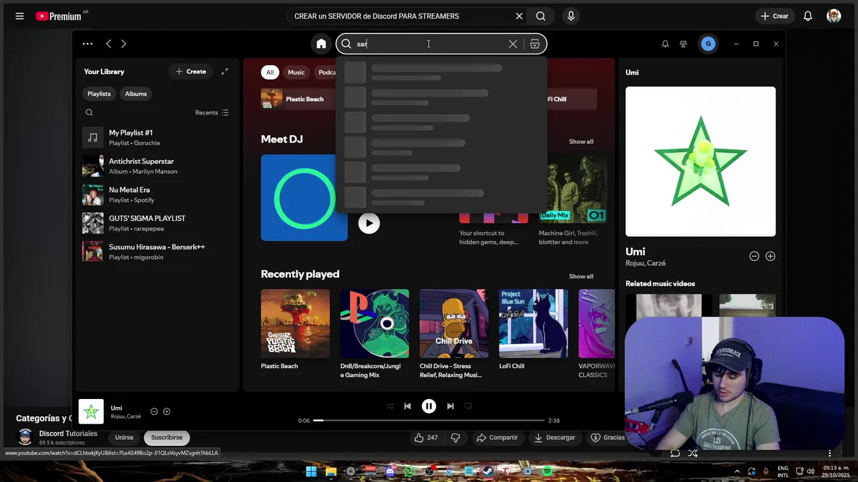Image resolution: width=858 pixels, height=482 pixels.
Task: Open My Playlist #1 in the library
Action: pyautogui.click(x=158, y=137)
